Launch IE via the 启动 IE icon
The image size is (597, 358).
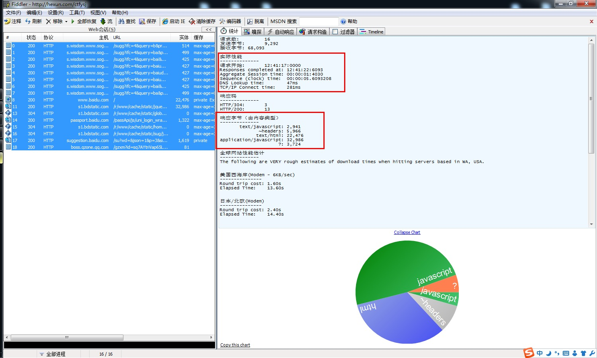click(173, 21)
